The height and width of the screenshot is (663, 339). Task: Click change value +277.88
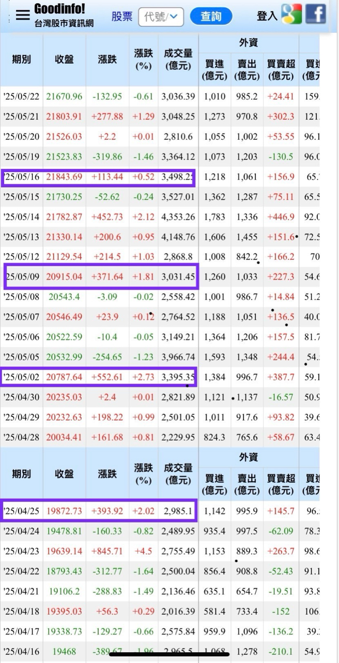pyautogui.click(x=107, y=117)
